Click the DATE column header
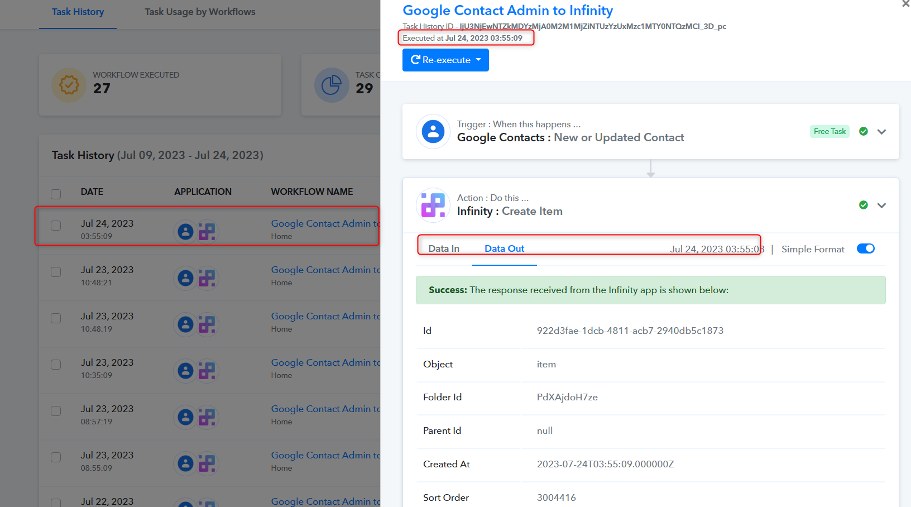Screen dimensions: 911x507 pos(92,192)
